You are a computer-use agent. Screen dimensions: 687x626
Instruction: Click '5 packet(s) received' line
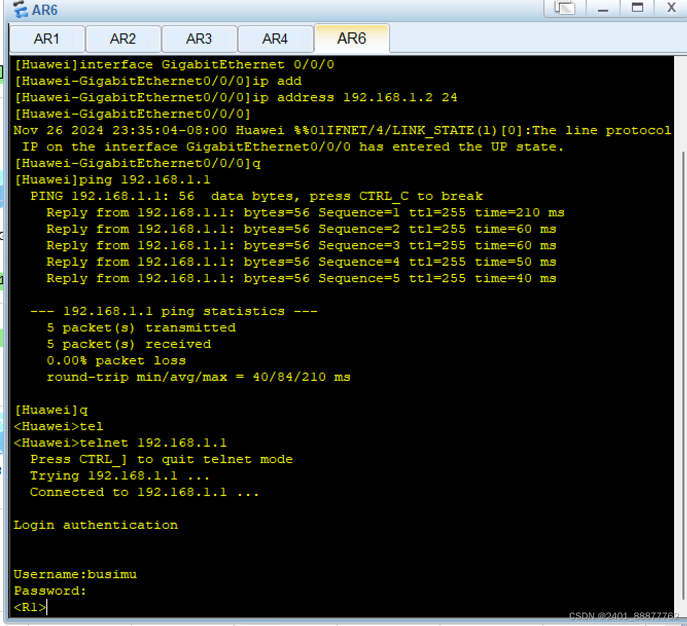coord(129,344)
